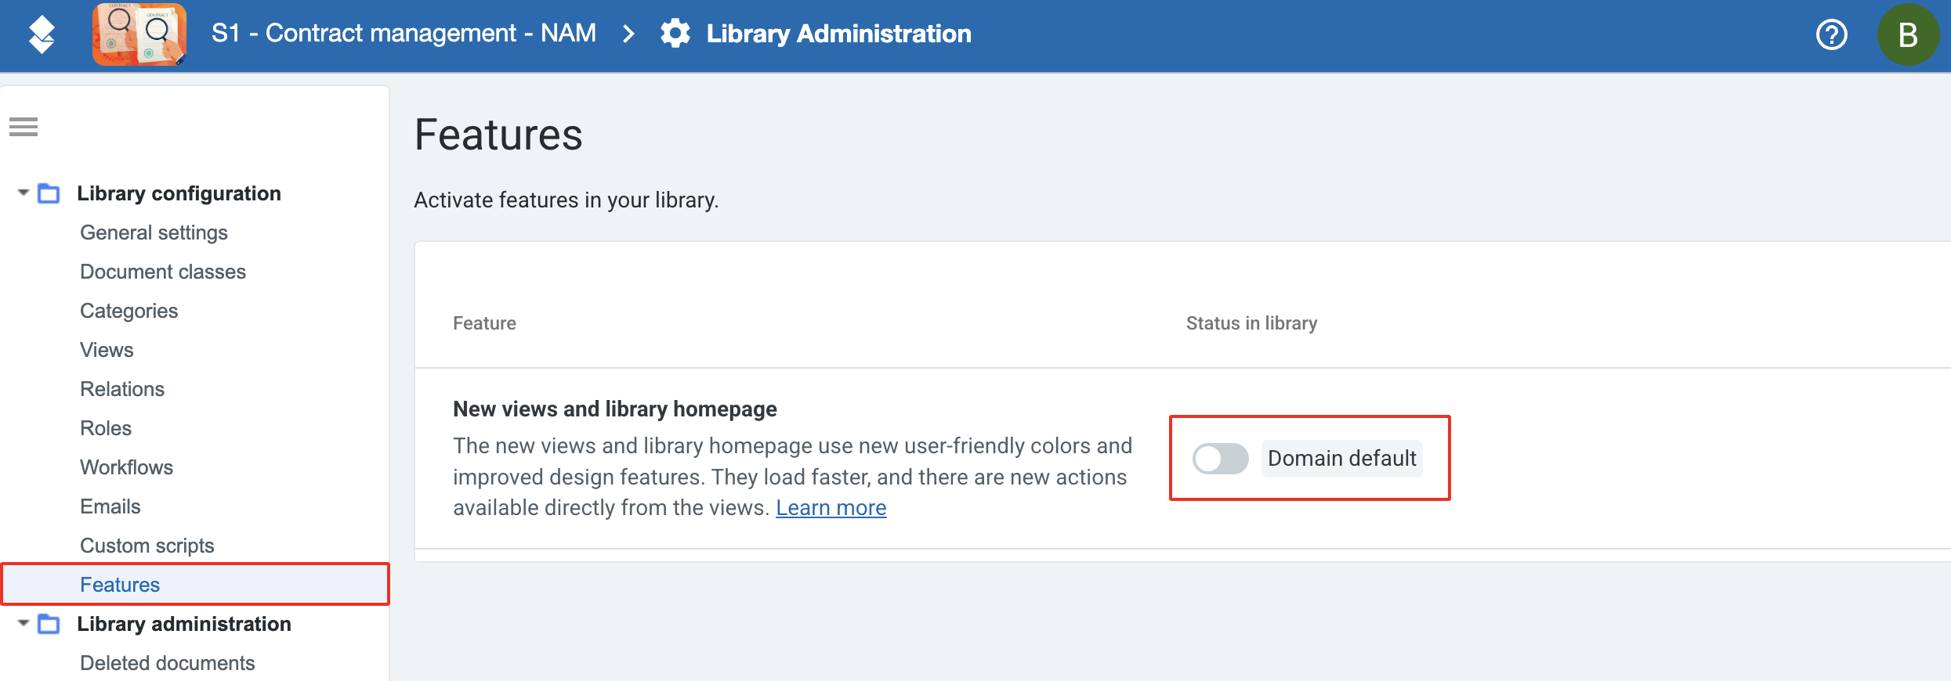The width and height of the screenshot is (1951, 681).
Task: Collapse the Library configuration tree arrow
Action: 24,193
